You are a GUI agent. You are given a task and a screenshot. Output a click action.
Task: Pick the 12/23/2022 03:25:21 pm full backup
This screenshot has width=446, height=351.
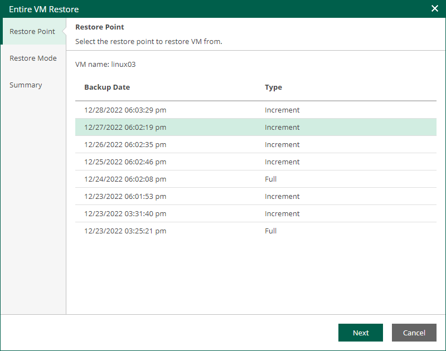[x=125, y=231]
